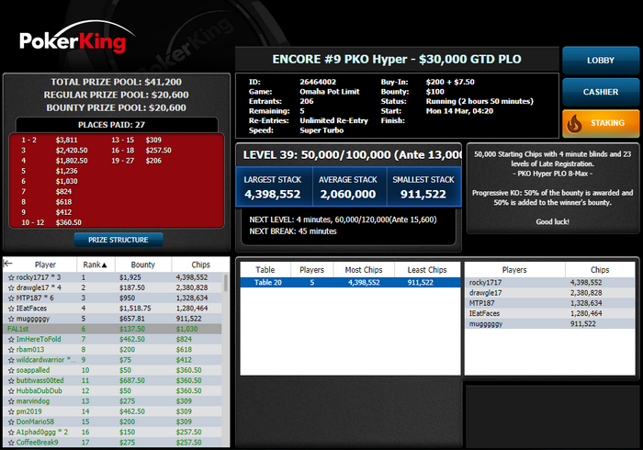Click star icon beside HubbaDubDub

click(x=11, y=390)
